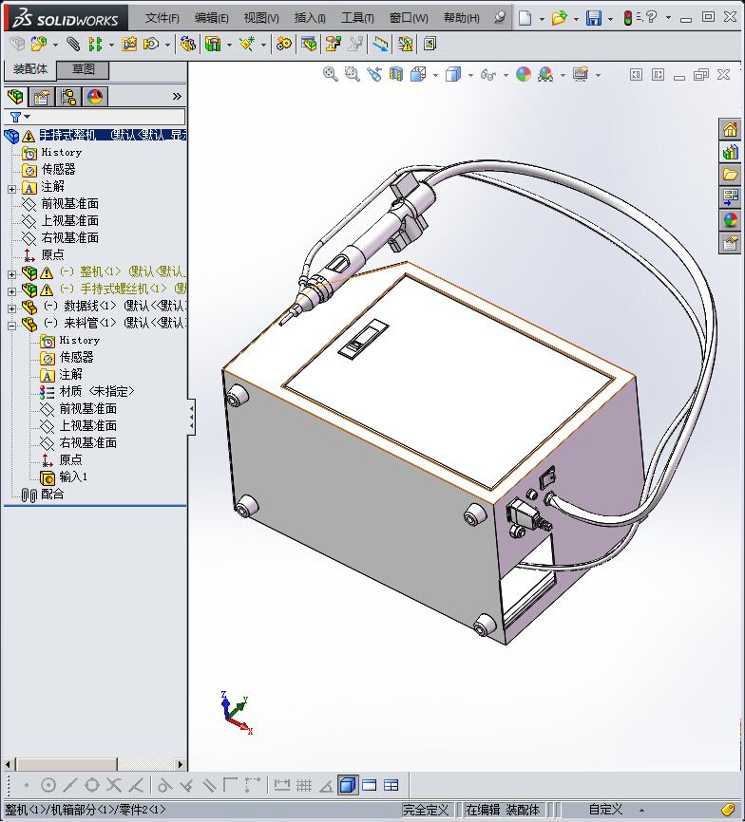This screenshot has height=822, width=745.
Task: Toggle the shaded 3D view button
Action: pos(348,785)
